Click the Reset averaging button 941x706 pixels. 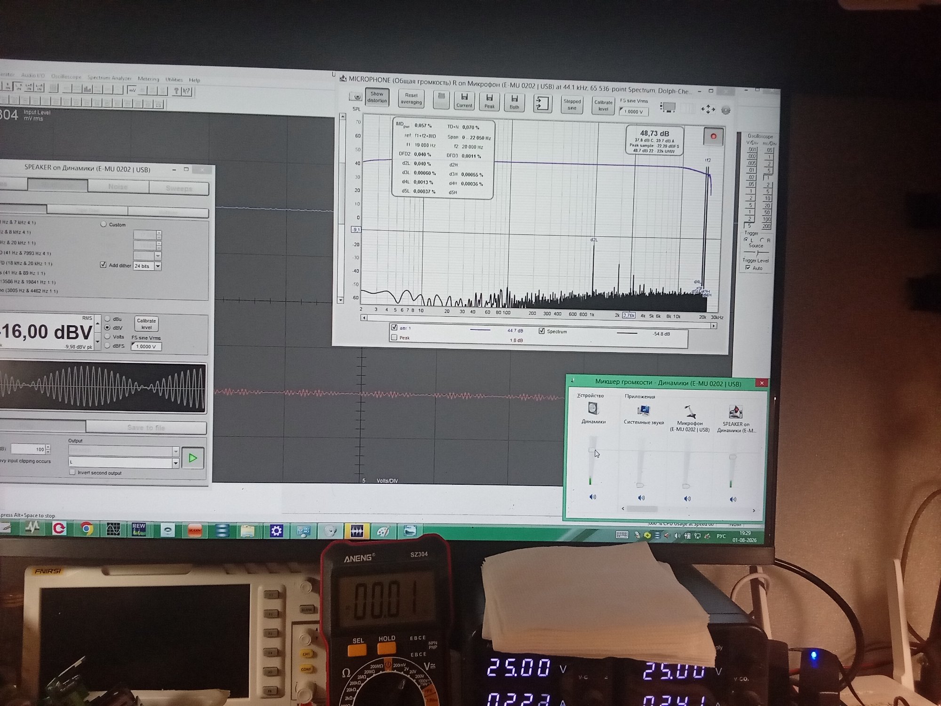(x=411, y=99)
